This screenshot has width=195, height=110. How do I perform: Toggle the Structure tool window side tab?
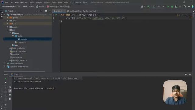(2, 93)
